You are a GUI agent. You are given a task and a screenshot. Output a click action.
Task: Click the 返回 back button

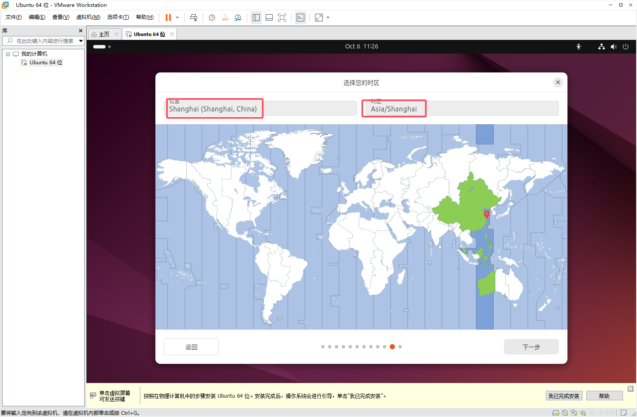(191, 347)
